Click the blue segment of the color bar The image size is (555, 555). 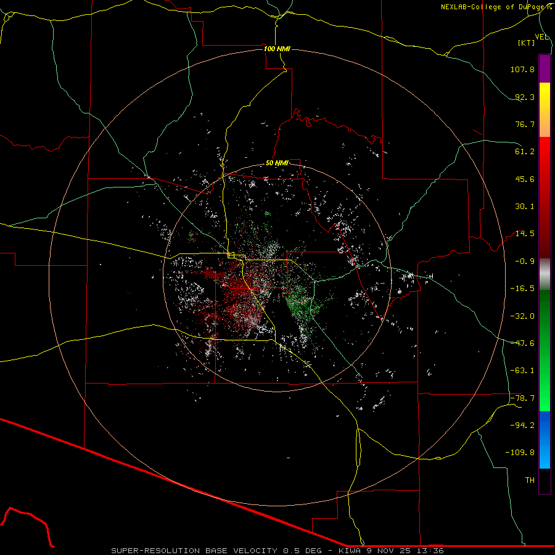pyautogui.click(x=545, y=440)
